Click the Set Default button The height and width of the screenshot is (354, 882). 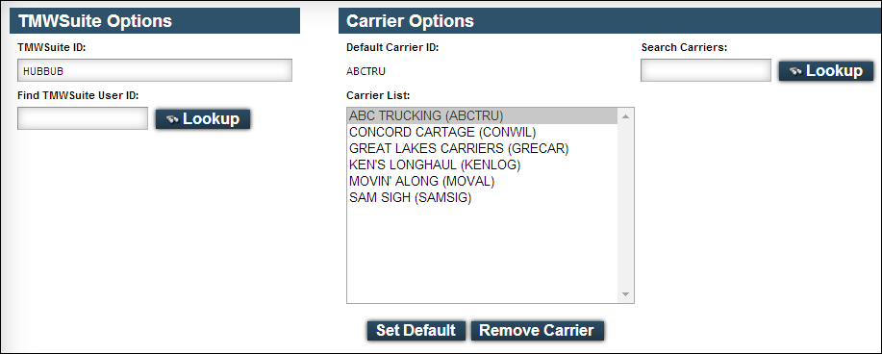[416, 330]
